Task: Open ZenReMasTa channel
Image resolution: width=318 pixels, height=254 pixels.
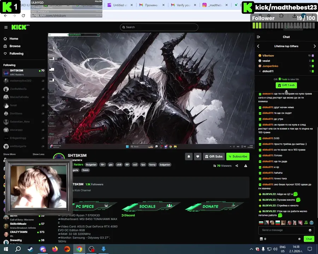Action: (x=24, y=89)
